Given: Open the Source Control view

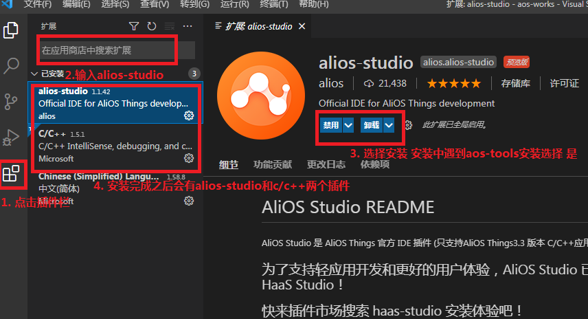Looking at the screenshot, I should (x=11, y=101).
